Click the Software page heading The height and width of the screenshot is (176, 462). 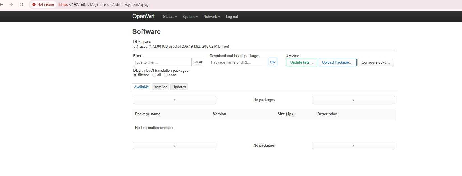tap(146, 32)
